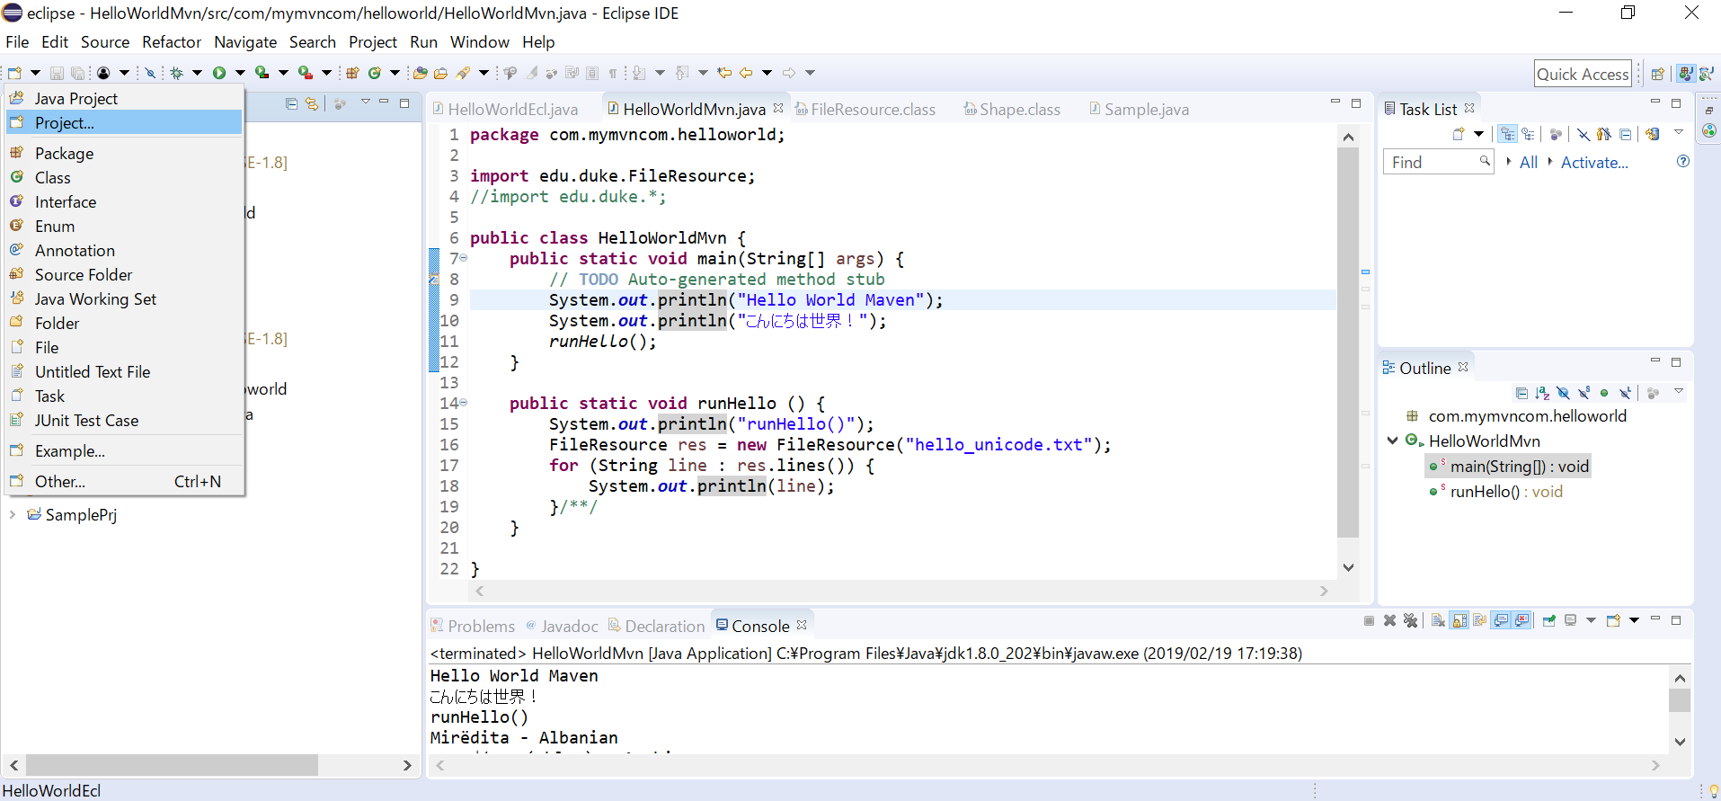Viewport: 1721px width, 801px height.
Task: Open the Refactor menu
Action: tap(172, 42)
